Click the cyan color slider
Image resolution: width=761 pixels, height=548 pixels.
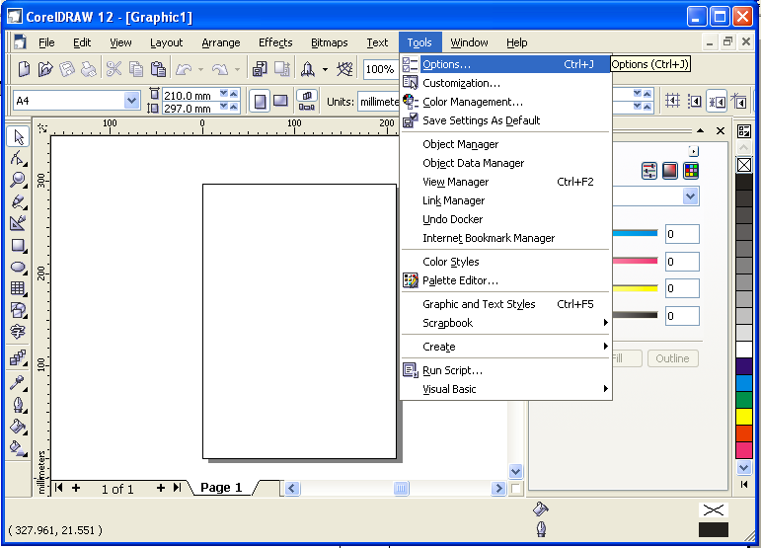pyautogui.click(x=636, y=233)
